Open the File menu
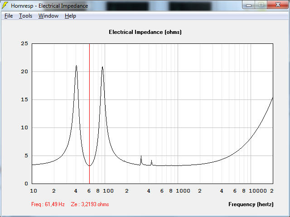 [9, 16]
